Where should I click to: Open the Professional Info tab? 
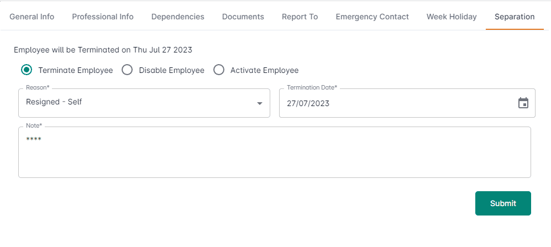tap(103, 17)
